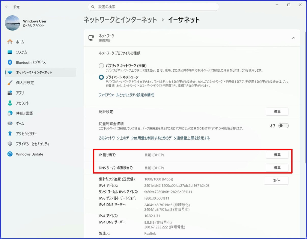Click ネットワーク プロファイルの種類 heading
Viewport: 307px width, 239px height.
119,53
